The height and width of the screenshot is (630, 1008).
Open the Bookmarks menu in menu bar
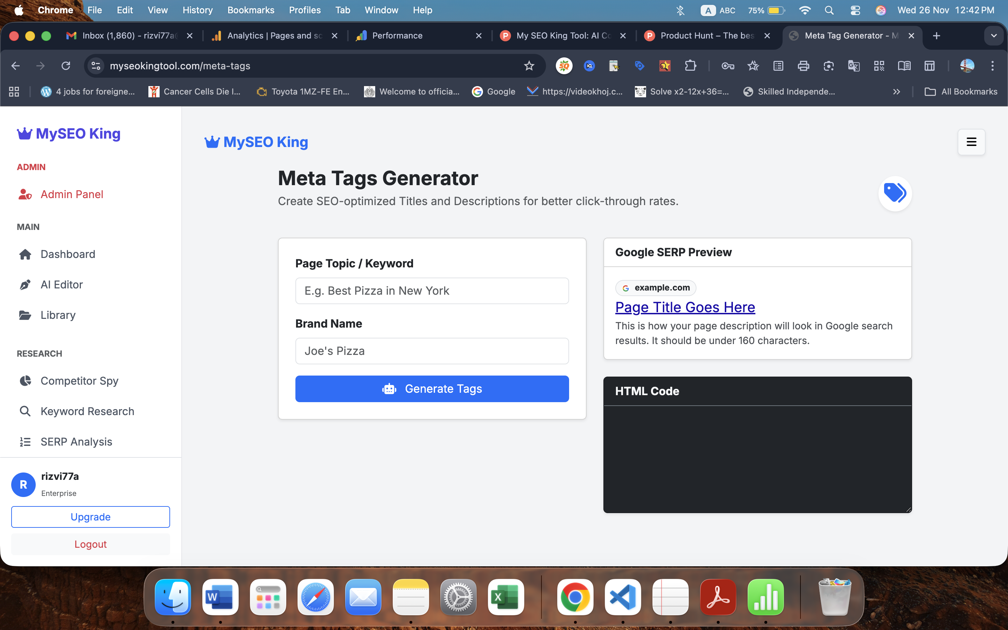[x=250, y=10]
